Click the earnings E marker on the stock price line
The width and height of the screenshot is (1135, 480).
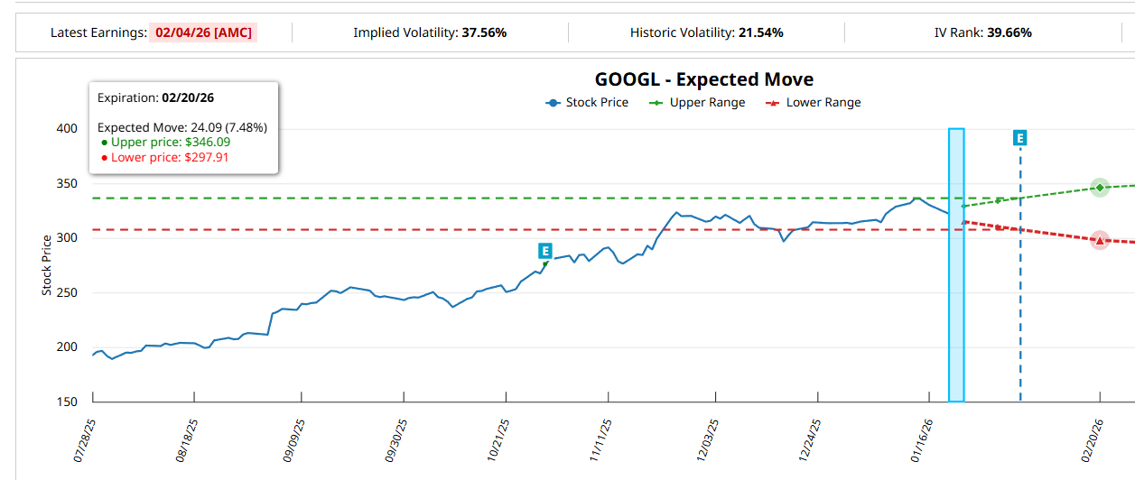coord(544,251)
